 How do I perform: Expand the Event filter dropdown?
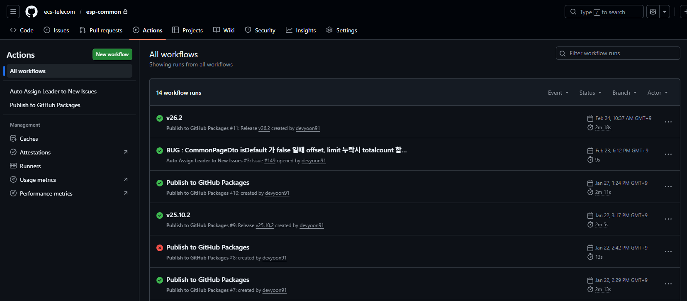[x=558, y=93]
